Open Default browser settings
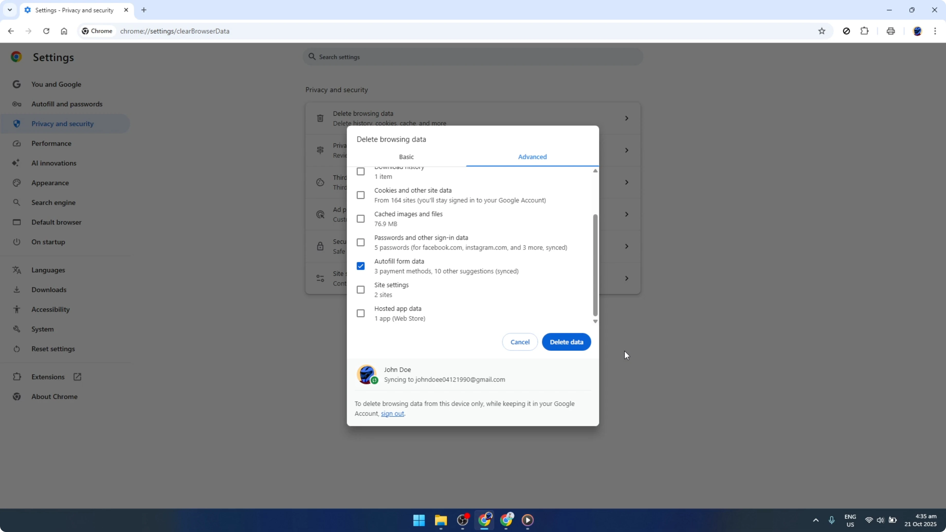This screenshot has height=532, width=946. pyautogui.click(x=65, y=223)
